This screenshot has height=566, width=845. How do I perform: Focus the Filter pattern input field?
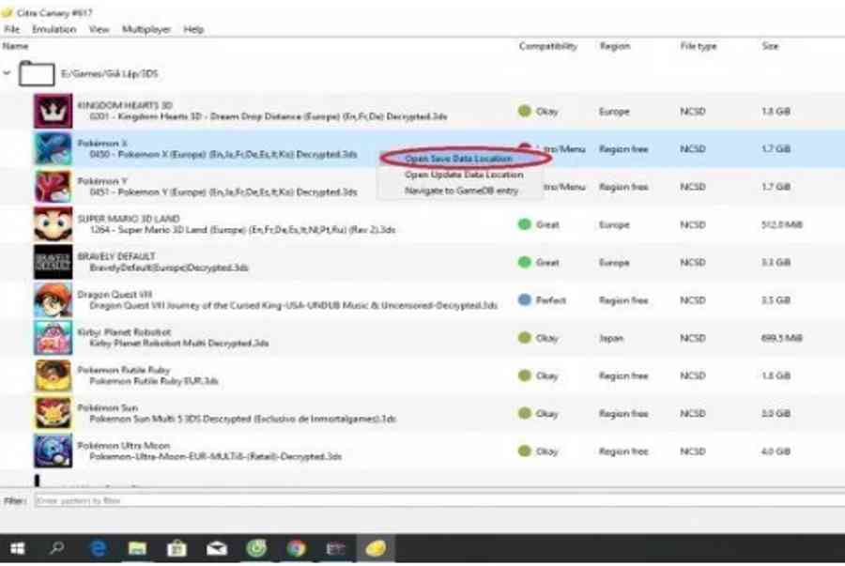(x=439, y=501)
